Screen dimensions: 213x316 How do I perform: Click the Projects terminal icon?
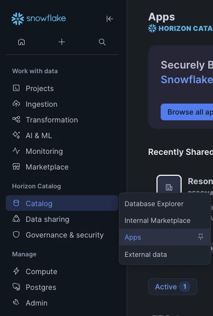[x=16, y=88]
